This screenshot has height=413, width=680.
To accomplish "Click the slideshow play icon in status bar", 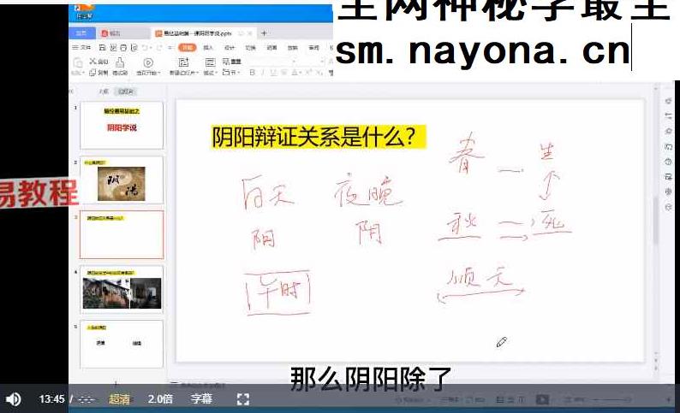I will 541,399.
